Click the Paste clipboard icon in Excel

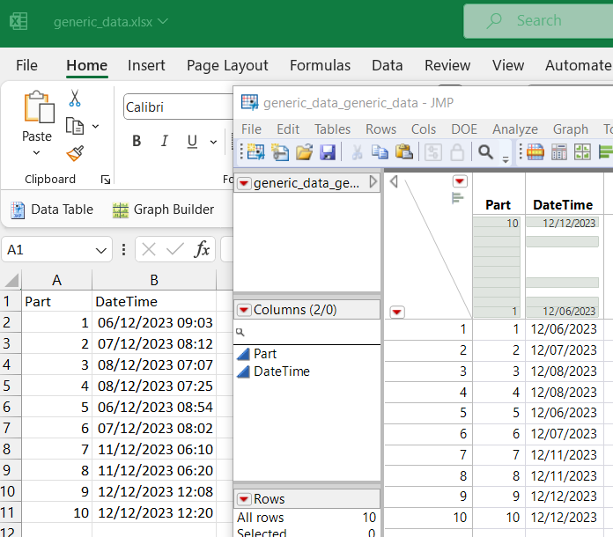(x=37, y=107)
